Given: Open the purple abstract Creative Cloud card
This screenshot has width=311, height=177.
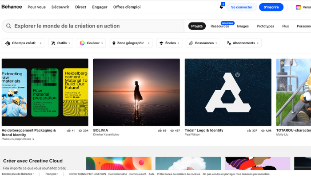Looking at the screenshot, I should [x=257, y=163].
